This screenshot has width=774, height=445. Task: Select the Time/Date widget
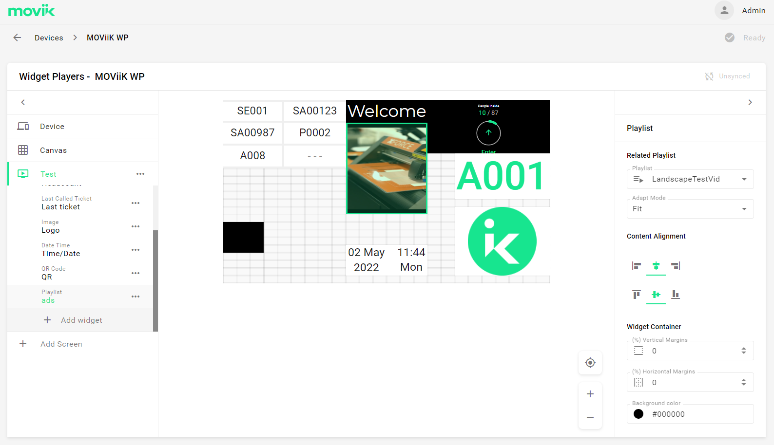coord(80,250)
